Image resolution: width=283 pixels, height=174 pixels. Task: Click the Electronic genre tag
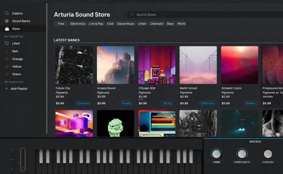[x=207, y=103]
